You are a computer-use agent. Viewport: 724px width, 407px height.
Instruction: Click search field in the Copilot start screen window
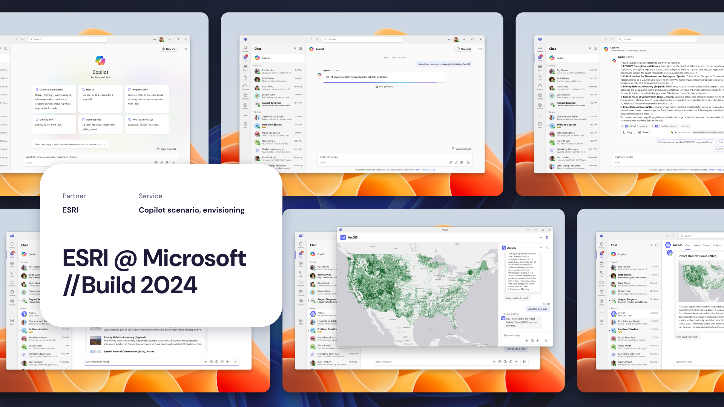coord(67,39)
